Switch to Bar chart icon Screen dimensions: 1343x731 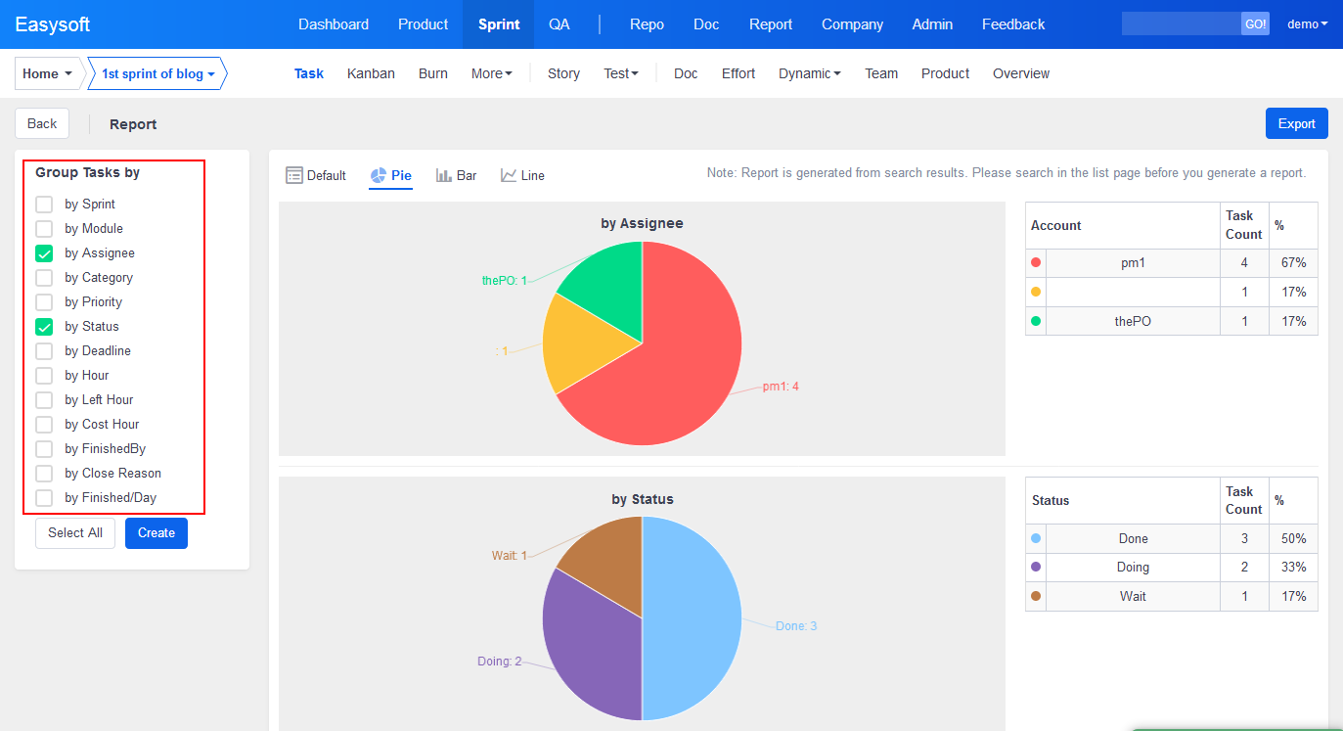444,175
